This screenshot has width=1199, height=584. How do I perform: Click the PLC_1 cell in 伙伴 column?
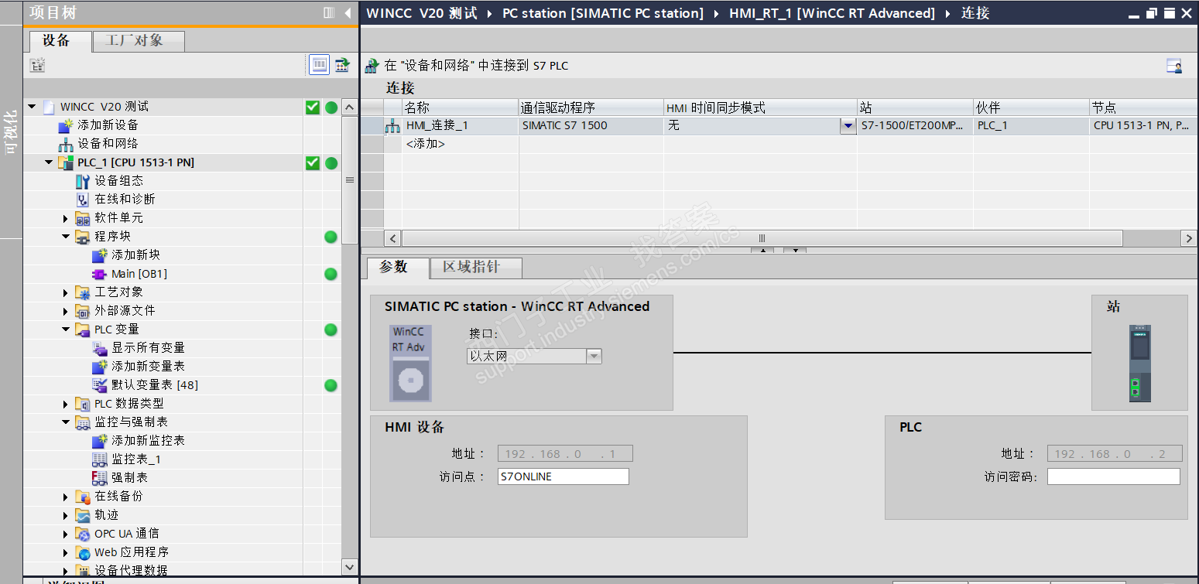(x=1032, y=125)
